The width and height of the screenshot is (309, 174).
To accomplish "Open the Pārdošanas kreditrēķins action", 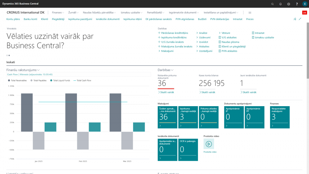I will point(174,33).
